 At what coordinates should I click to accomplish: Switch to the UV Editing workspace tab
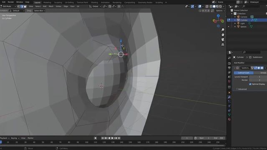(x=69, y=2)
